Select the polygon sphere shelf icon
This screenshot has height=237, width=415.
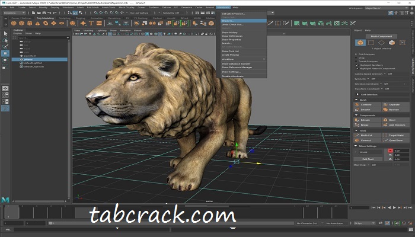(14, 24)
